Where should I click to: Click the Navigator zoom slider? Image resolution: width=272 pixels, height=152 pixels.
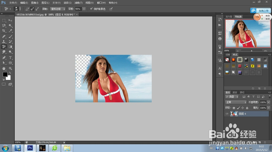coord(252,51)
